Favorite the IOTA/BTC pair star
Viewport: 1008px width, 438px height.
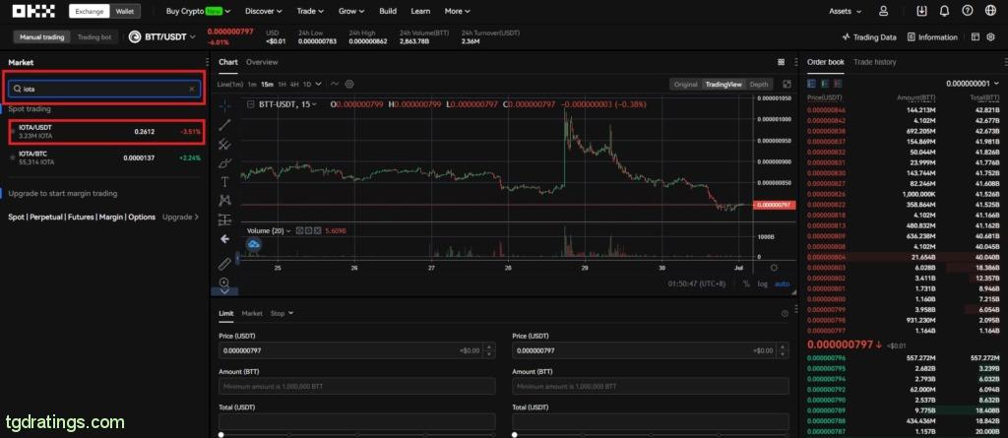click(x=12, y=157)
